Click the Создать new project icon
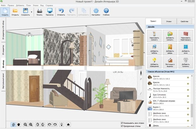 [x=5, y=12]
